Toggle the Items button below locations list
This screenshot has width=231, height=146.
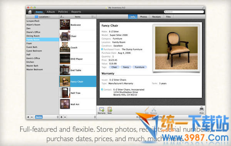pyautogui.click(x=39, y=117)
